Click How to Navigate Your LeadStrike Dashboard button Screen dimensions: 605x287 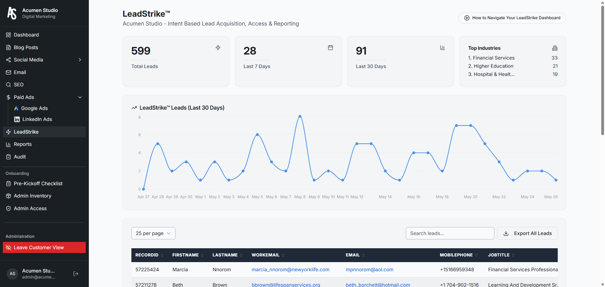point(512,18)
